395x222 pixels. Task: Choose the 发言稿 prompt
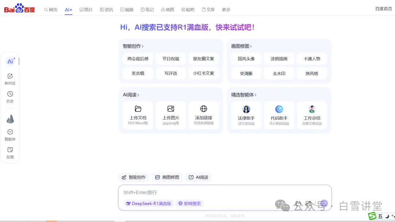tap(138, 73)
